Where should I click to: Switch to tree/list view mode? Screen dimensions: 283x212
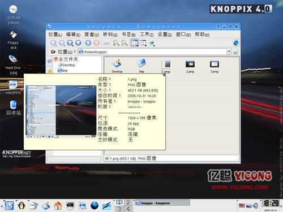click(x=143, y=43)
